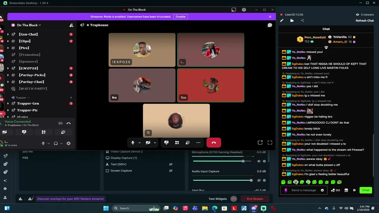Dismiss the Streamer Mode banner
The height and width of the screenshot is (213, 379).
[x=270, y=17]
